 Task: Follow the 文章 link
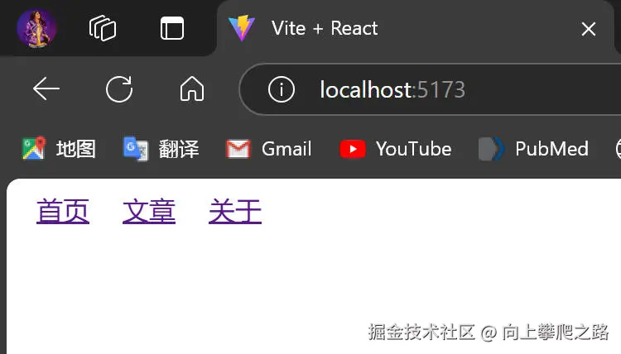point(149,211)
